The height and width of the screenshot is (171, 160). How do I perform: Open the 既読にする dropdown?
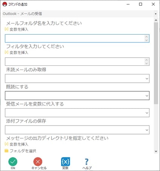[77, 95]
